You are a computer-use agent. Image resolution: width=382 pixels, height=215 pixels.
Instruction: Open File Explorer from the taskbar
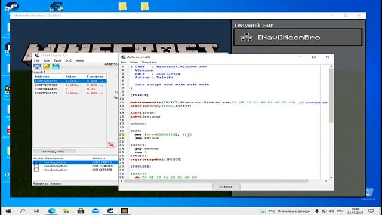click(x=66, y=211)
